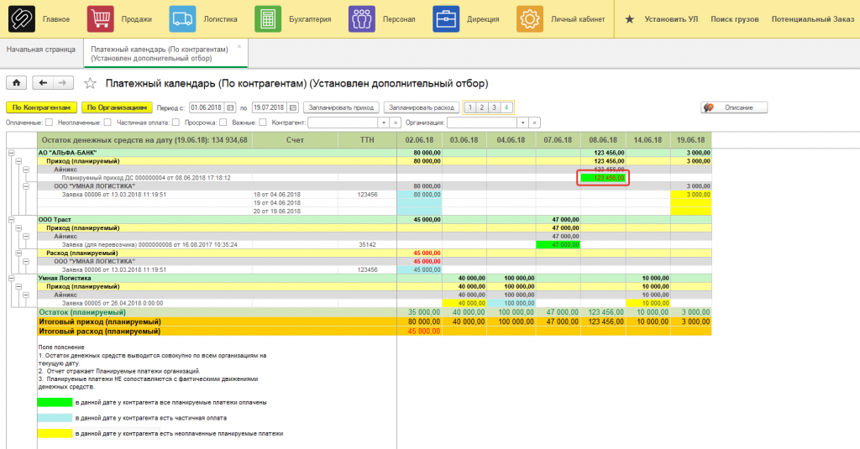Open the Установить УЛ command

coord(671,19)
